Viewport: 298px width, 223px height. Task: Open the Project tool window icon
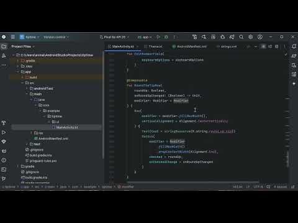point(4,46)
